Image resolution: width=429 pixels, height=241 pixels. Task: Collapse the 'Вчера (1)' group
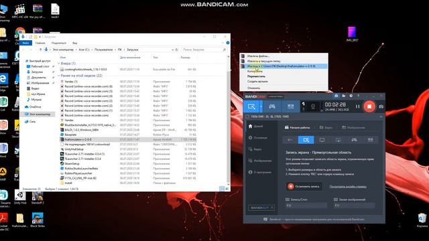58,64
